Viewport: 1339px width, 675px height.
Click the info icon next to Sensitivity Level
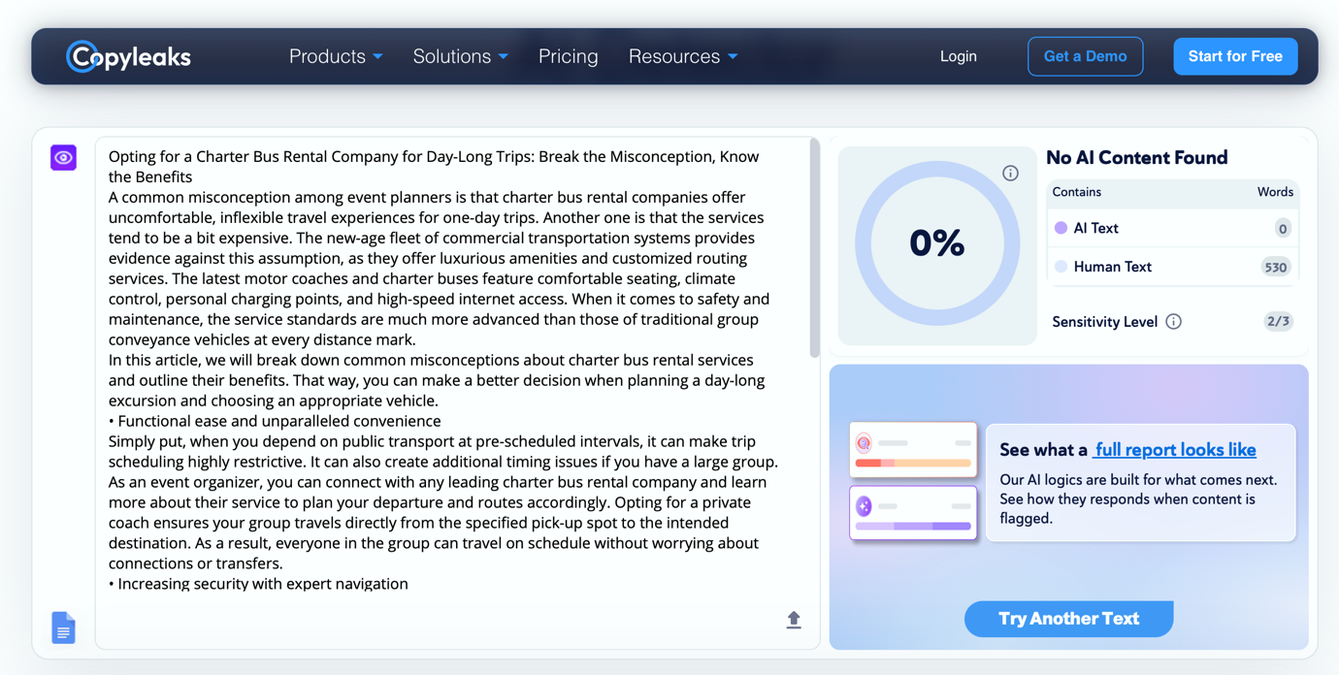click(1174, 321)
